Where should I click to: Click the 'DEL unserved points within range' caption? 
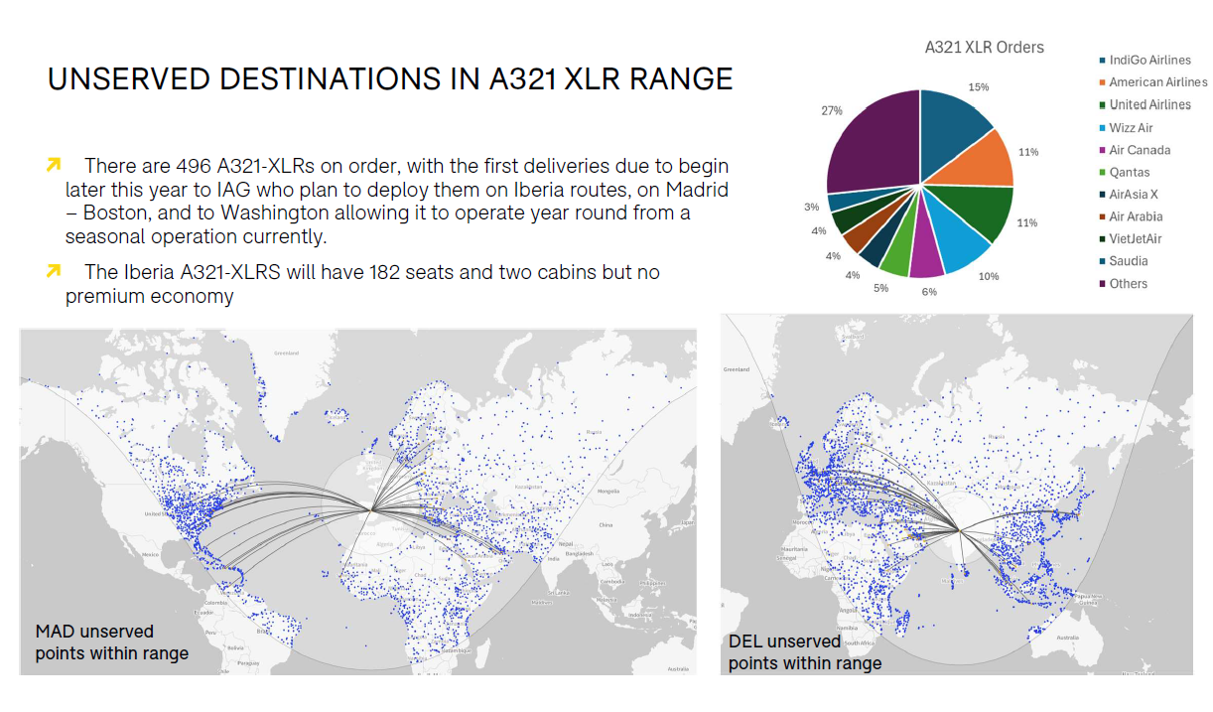(x=804, y=652)
